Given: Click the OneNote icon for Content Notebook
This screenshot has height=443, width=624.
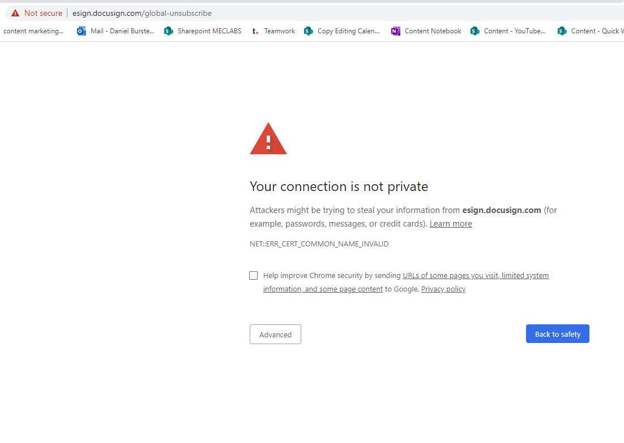Looking at the screenshot, I should click(396, 31).
